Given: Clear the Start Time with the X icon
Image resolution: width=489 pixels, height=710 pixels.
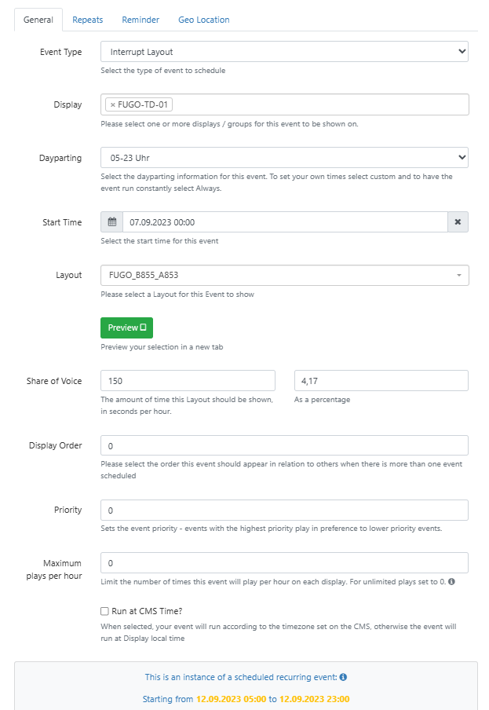Looking at the screenshot, I should (458, 221).
